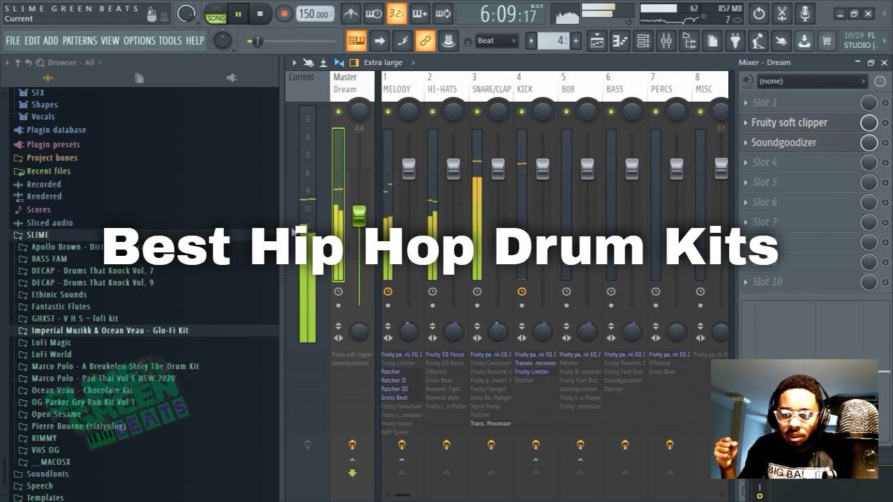Image resolution: width=893 pixels, height=502 pixels.
Task: Click the undo arrow icon
Action: tap(759, 13)
